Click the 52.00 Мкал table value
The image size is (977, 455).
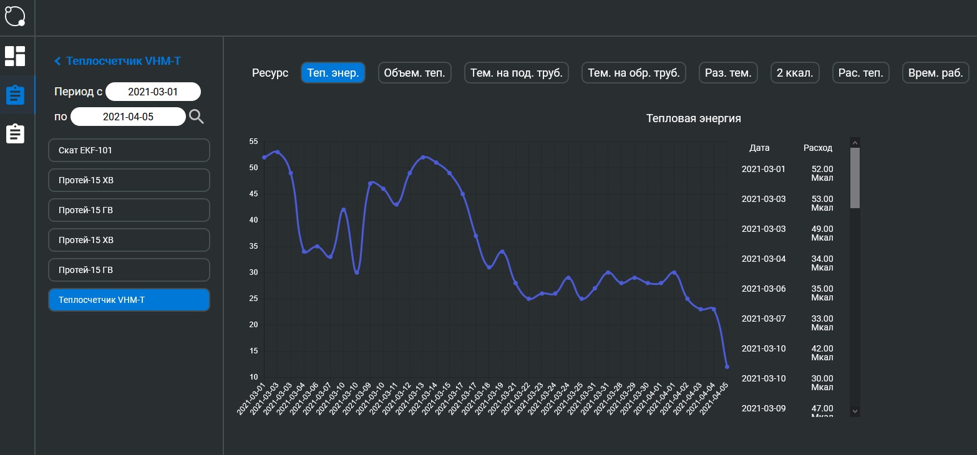pyautogui.click(x=822, y=173)
